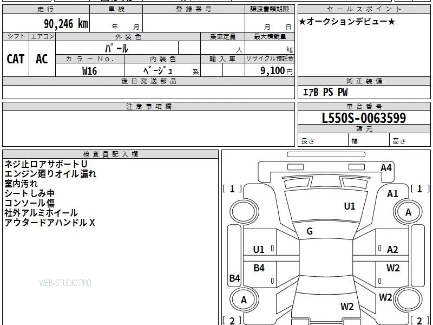Image resolution: width=433 pixels, height=325 pixels.
Task: Click the ベージュ interior color value
Action: click(158, 71)
